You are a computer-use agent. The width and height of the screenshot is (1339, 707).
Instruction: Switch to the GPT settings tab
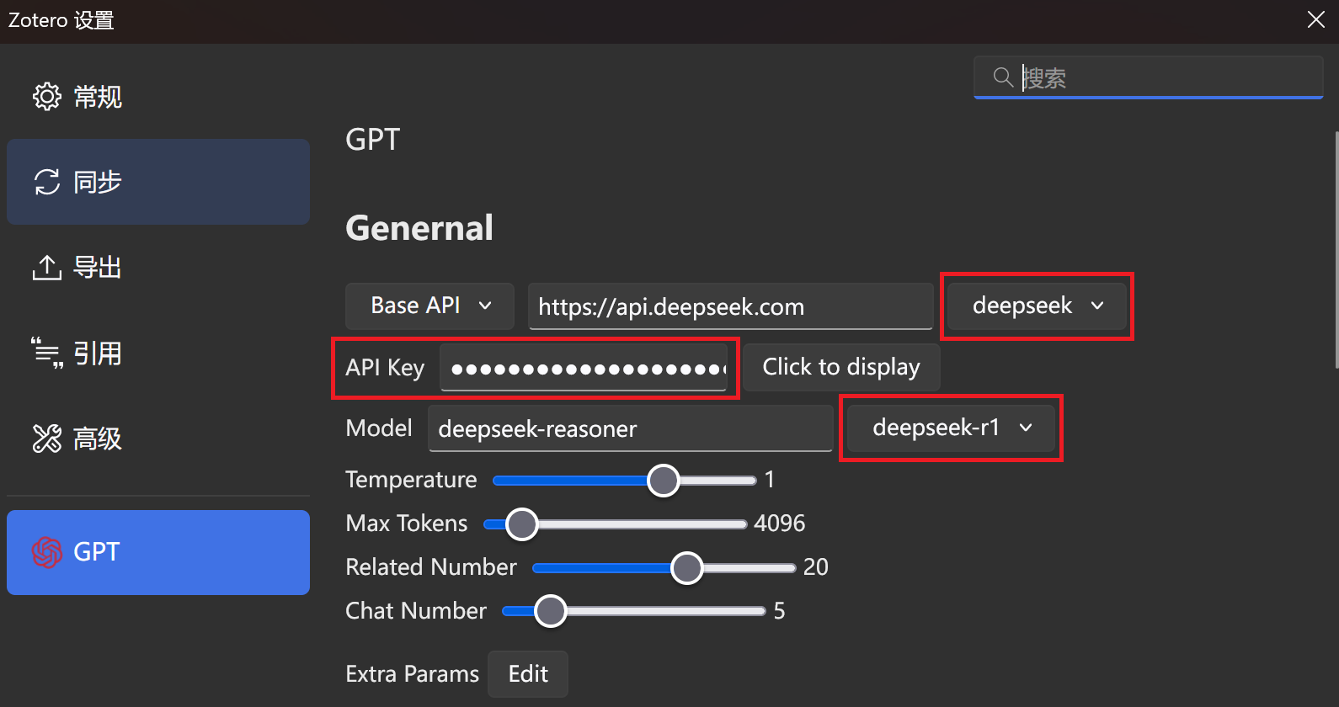[x=157, y=552]
